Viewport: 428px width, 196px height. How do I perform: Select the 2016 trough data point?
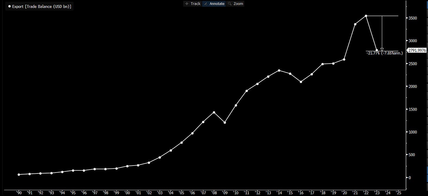coord(301,82)
